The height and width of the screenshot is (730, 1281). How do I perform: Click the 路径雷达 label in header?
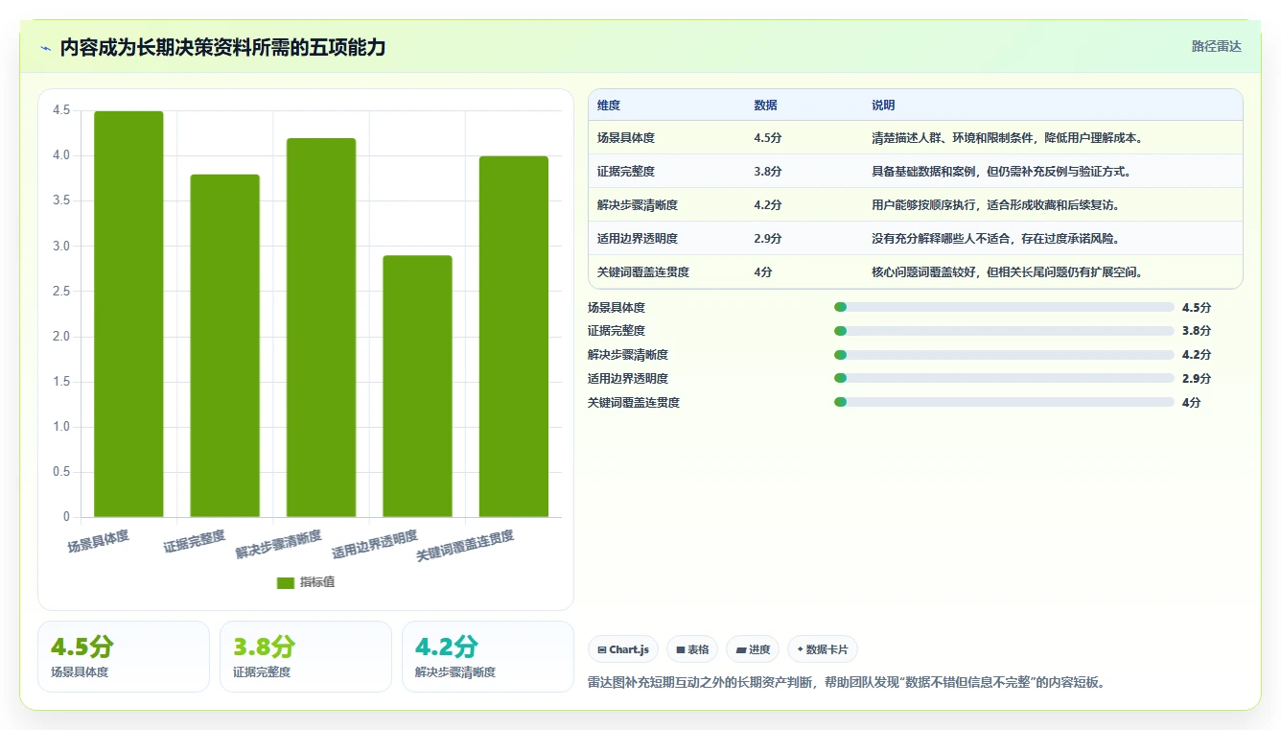[x=1216, y=46]
